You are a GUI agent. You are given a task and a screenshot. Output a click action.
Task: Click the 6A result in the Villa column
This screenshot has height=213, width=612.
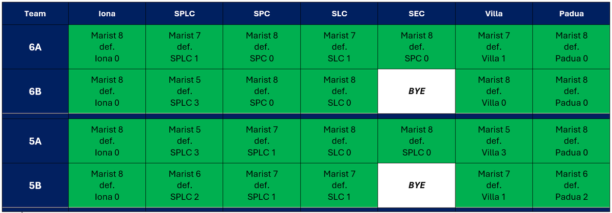tap(494, 47)
